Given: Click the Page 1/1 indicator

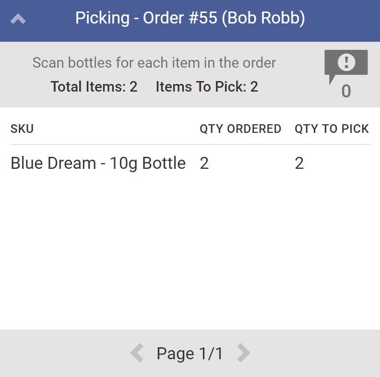Looking at the screenshot, I should pos(190,353).
